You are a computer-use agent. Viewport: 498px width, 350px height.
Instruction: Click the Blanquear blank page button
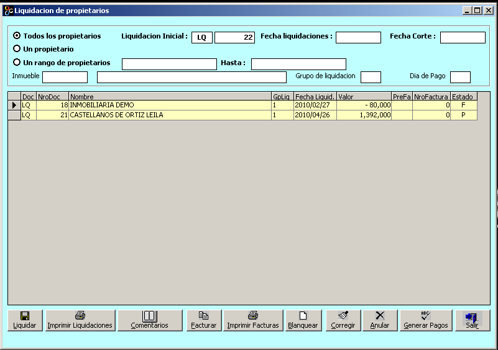pyautogui.click(x=303, y=320)
